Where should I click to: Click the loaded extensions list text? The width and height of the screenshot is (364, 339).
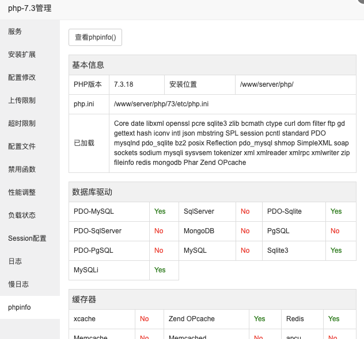tap(232, 143)
